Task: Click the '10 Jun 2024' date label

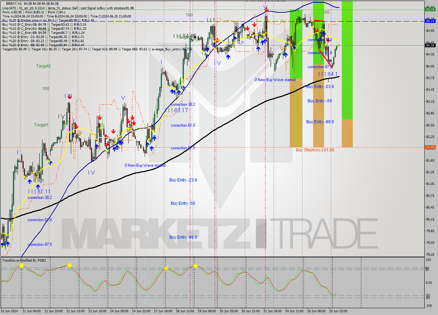Action: (x=10, y=311)
